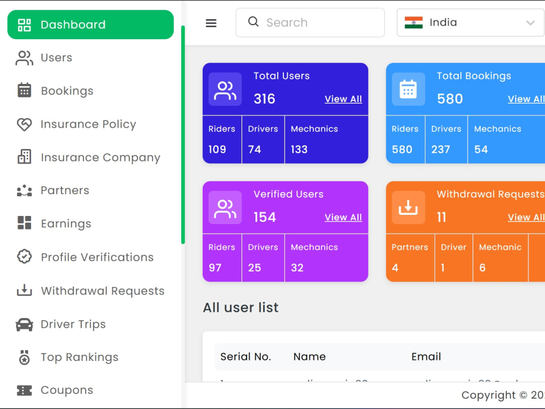Open the Dashboard menu item

click(x=90, y=25)
